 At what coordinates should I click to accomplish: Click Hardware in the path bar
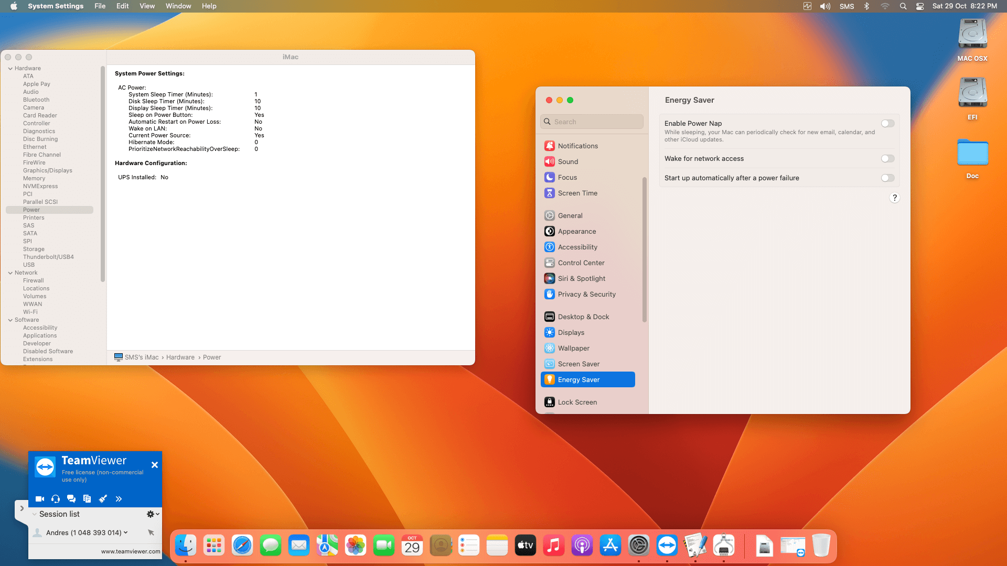tap(180, 357)
